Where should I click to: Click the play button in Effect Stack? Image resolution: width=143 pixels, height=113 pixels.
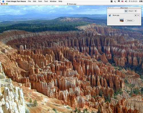tap(126, 11)
